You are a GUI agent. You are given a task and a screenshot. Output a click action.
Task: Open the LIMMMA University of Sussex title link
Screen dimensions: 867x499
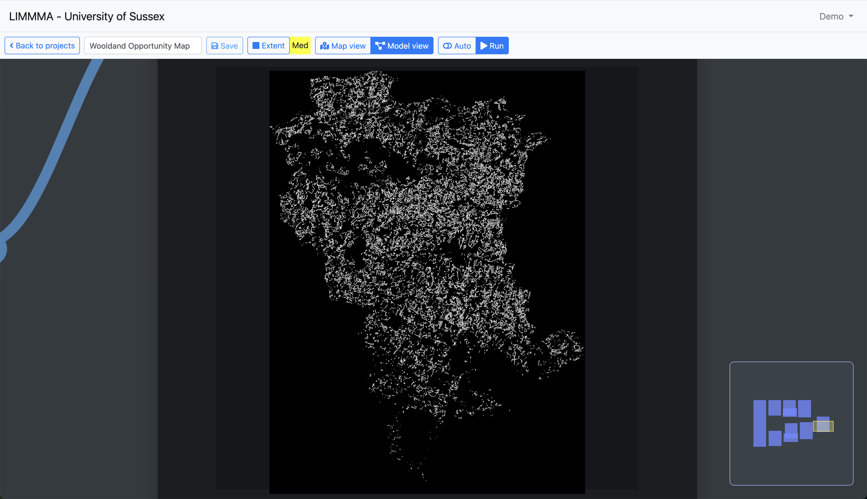(87, 16)
